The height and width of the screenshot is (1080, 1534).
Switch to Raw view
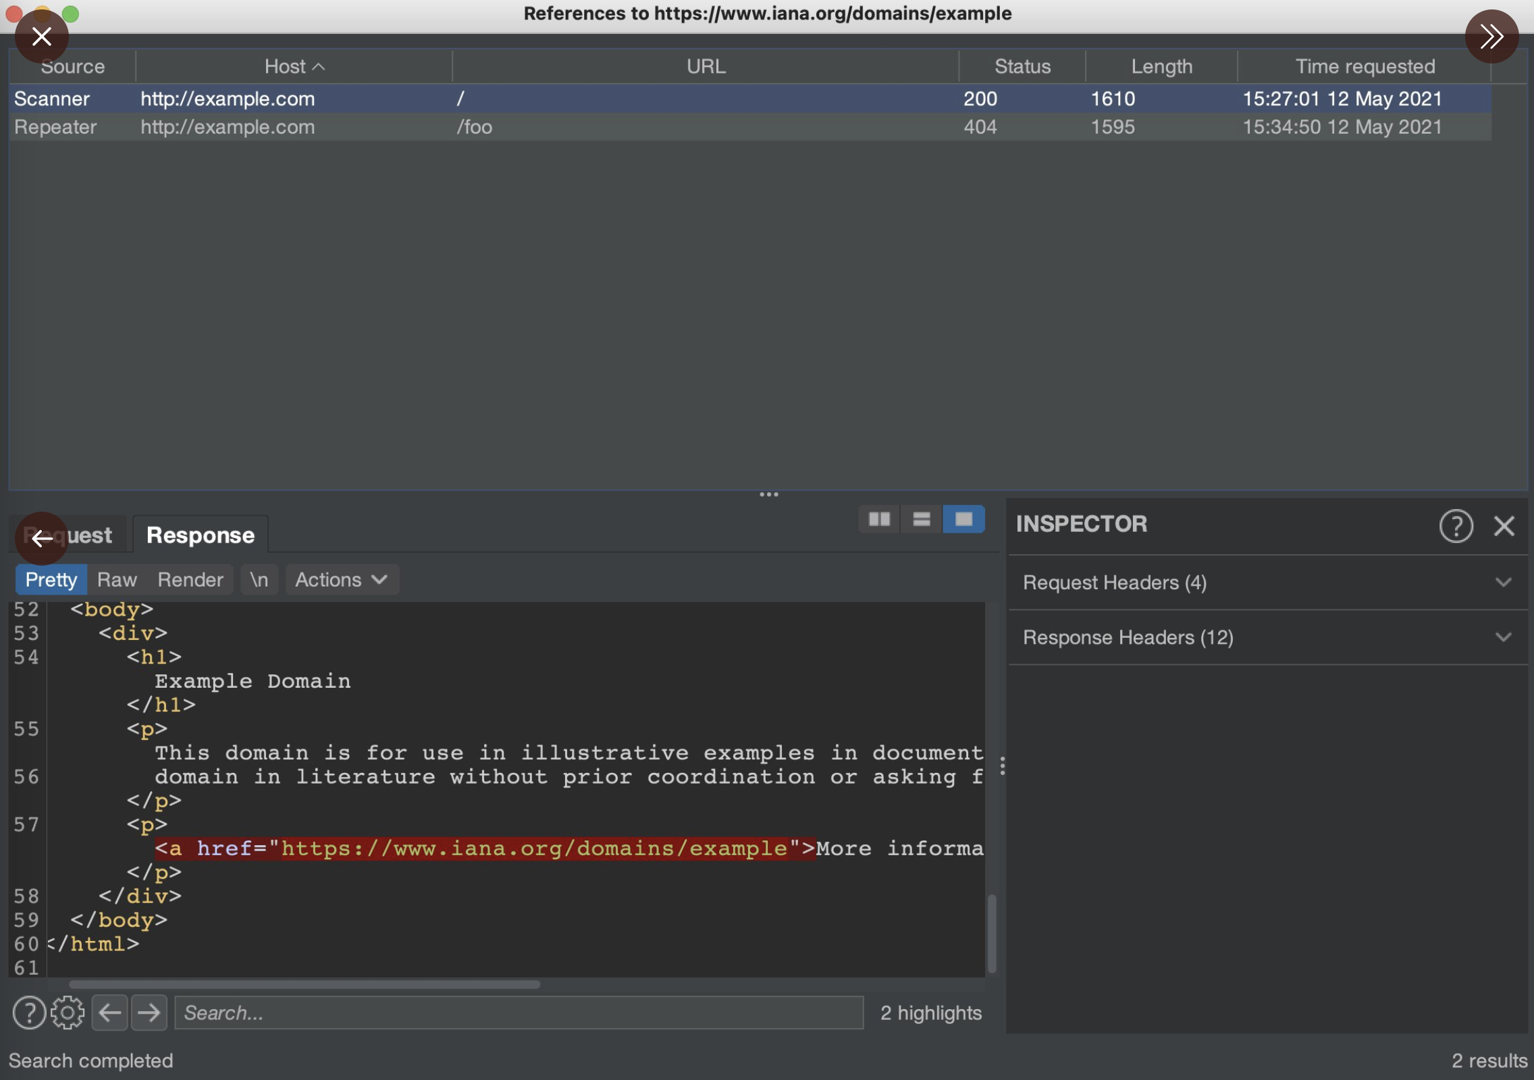tap(117, 580)
